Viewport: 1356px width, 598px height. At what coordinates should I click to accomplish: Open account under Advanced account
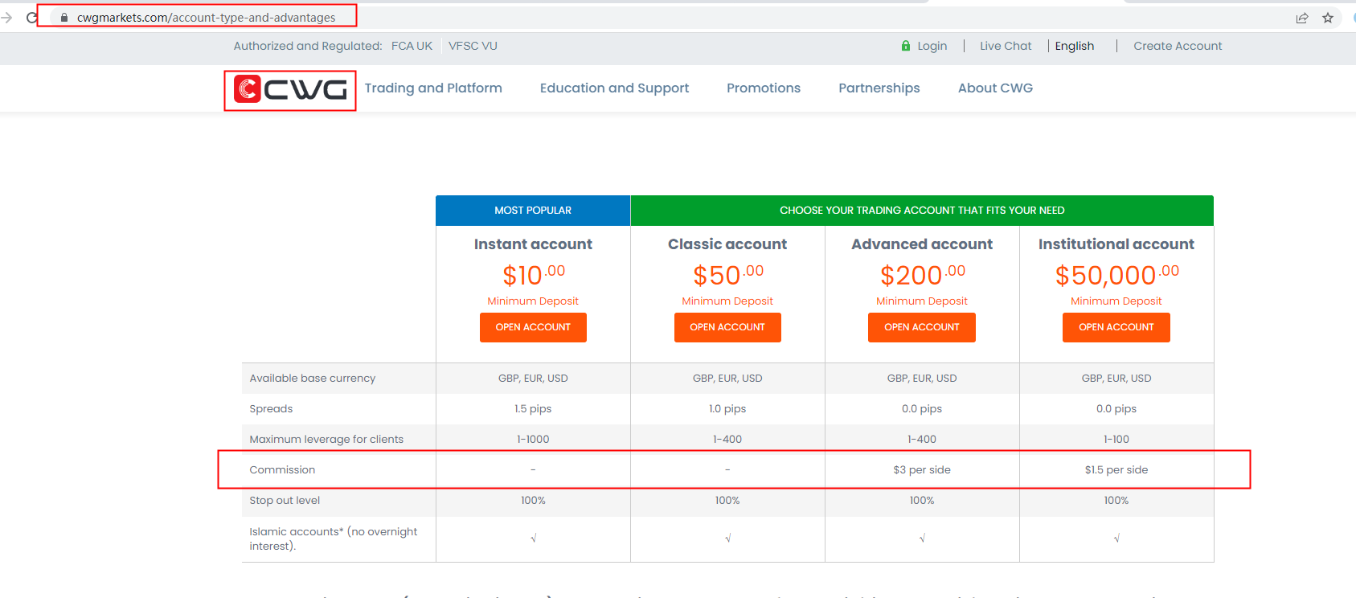pos(922,327)
